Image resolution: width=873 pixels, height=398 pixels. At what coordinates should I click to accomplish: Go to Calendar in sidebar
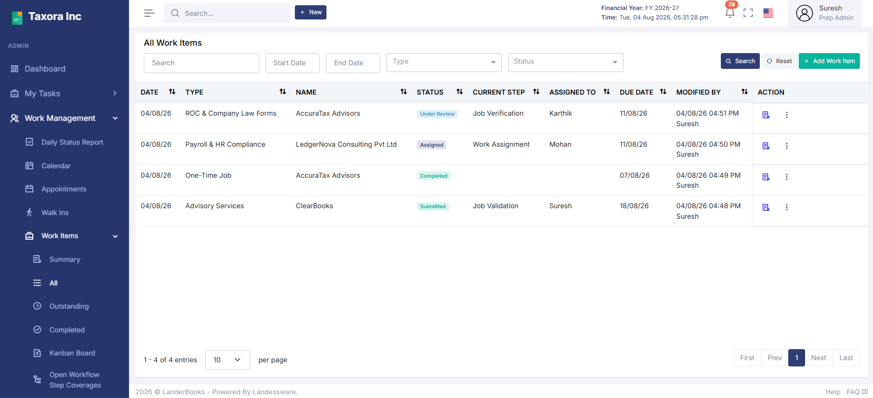point(56,166)
